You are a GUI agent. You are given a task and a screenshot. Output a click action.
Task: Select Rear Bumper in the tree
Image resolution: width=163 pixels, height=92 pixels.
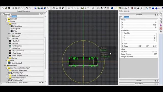17,53
